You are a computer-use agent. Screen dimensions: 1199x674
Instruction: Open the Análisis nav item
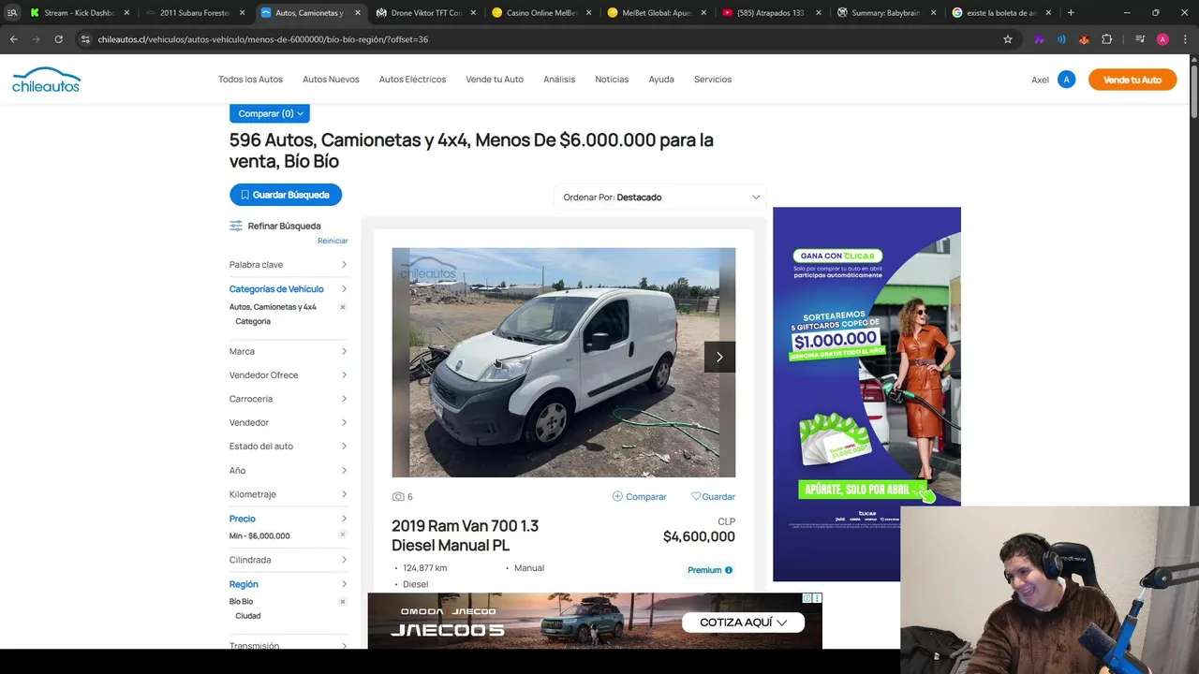[559, 80]
